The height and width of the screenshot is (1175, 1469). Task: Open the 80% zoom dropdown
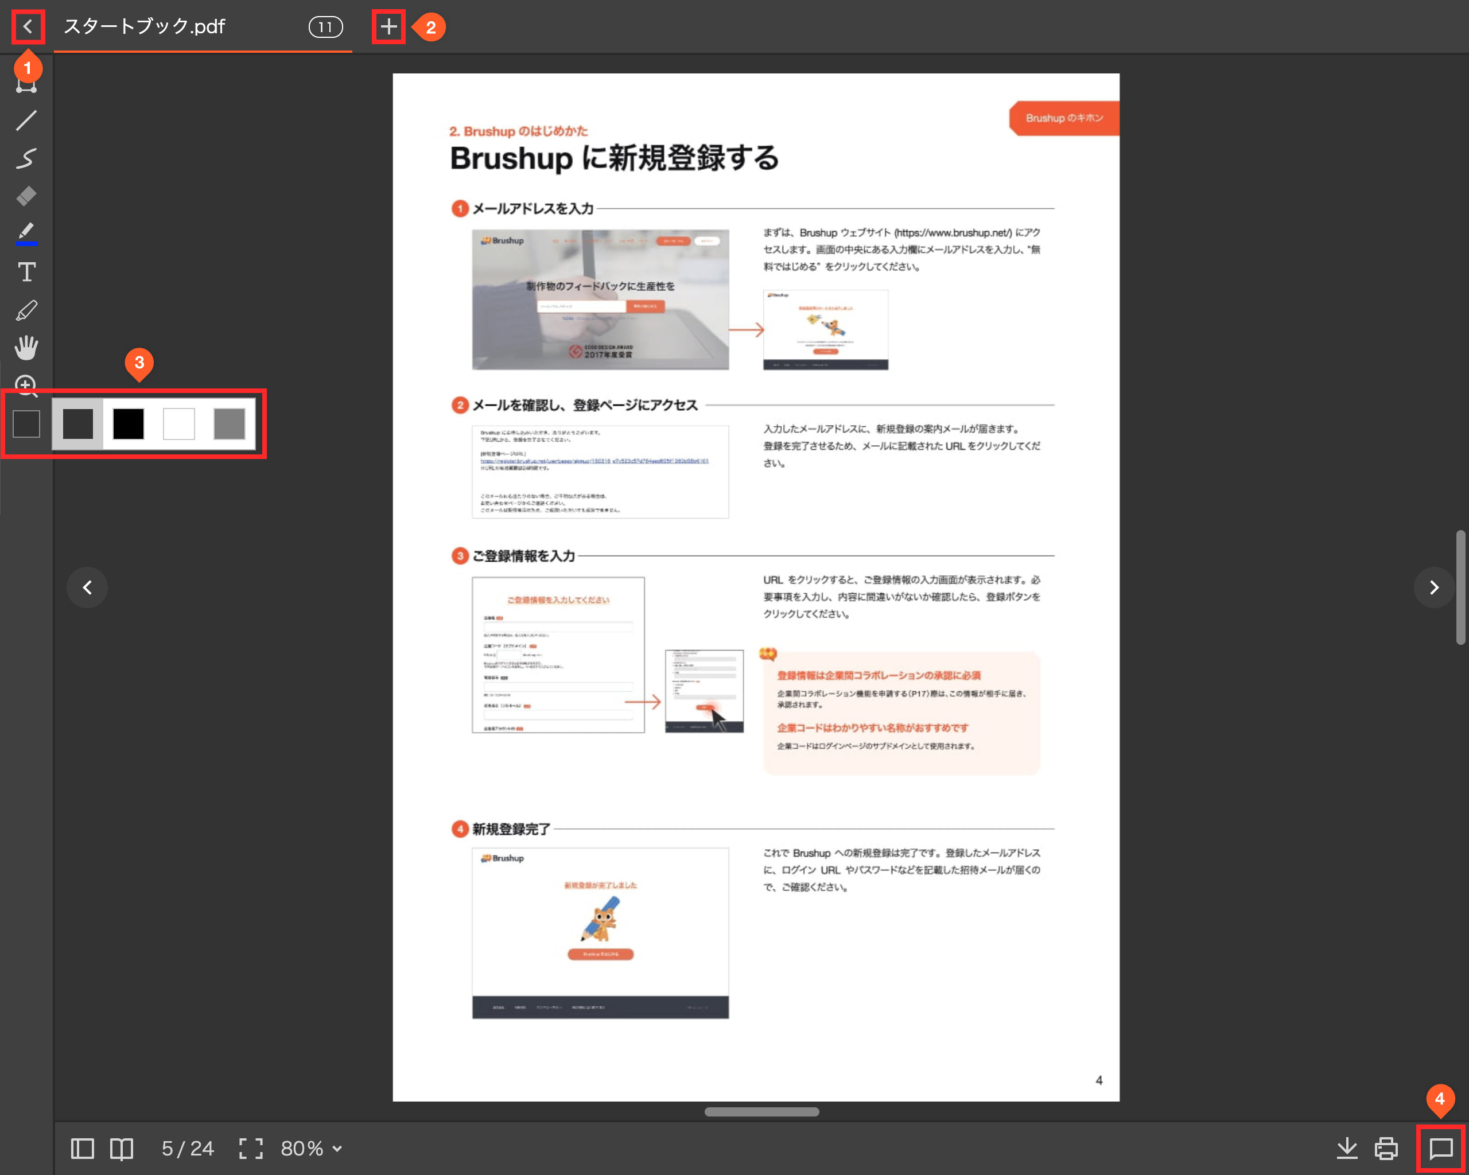(x=312, y=1149)
